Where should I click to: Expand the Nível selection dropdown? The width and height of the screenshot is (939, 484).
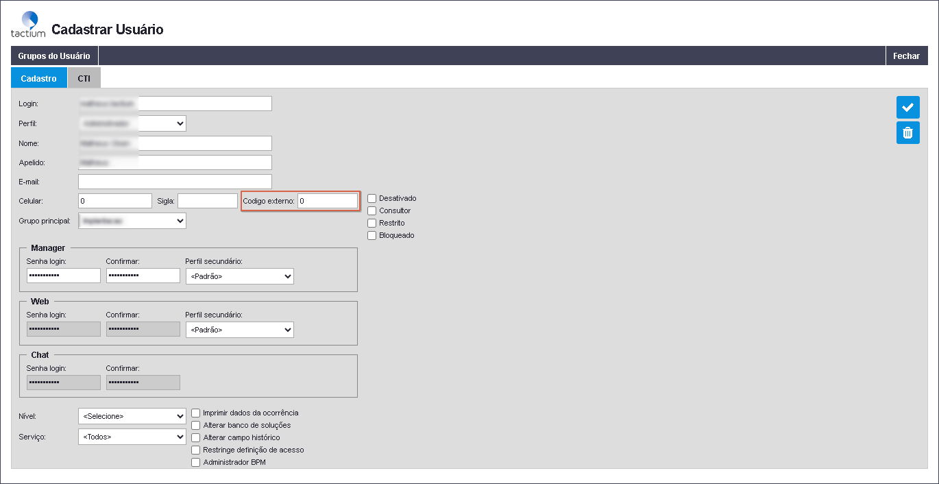coord(132,416)
